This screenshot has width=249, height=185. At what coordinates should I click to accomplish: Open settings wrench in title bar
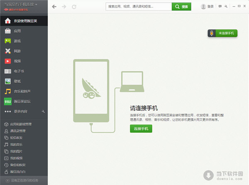pos(226,6)
